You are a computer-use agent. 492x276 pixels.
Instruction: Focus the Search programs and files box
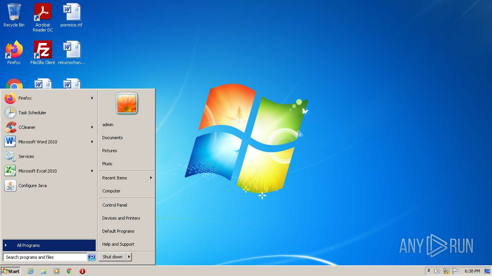[x=45, y=257]
